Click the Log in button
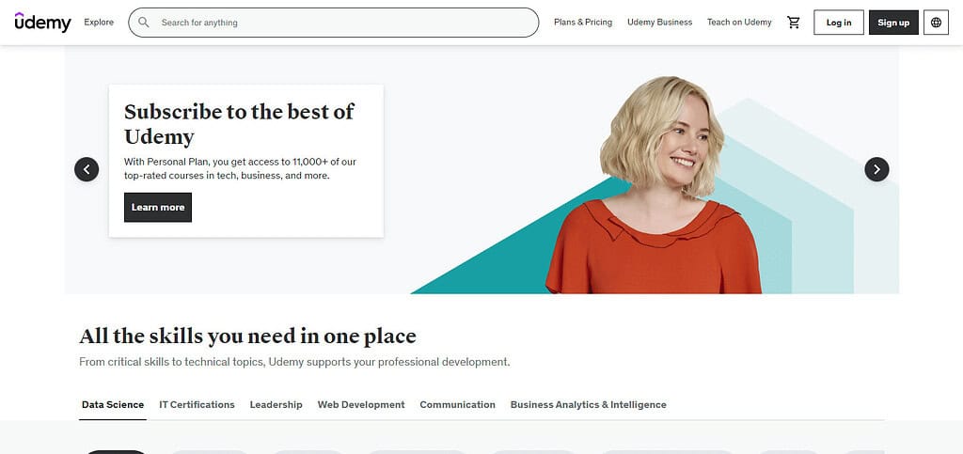Image resolution: width=963 pixels, height=454 pixels. click(x=839, y=23)
